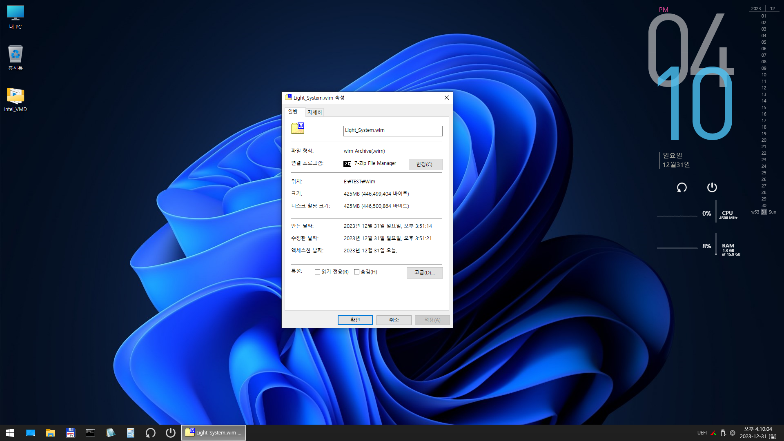The image size is (784, 441).
Task: Click the wim Archive(.wim) file type text
Action: pyautogui.click(x=364, y=151)
